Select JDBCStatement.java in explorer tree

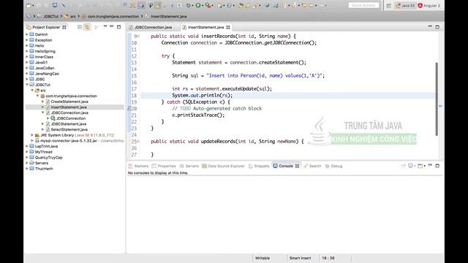(x=68, y=123)
